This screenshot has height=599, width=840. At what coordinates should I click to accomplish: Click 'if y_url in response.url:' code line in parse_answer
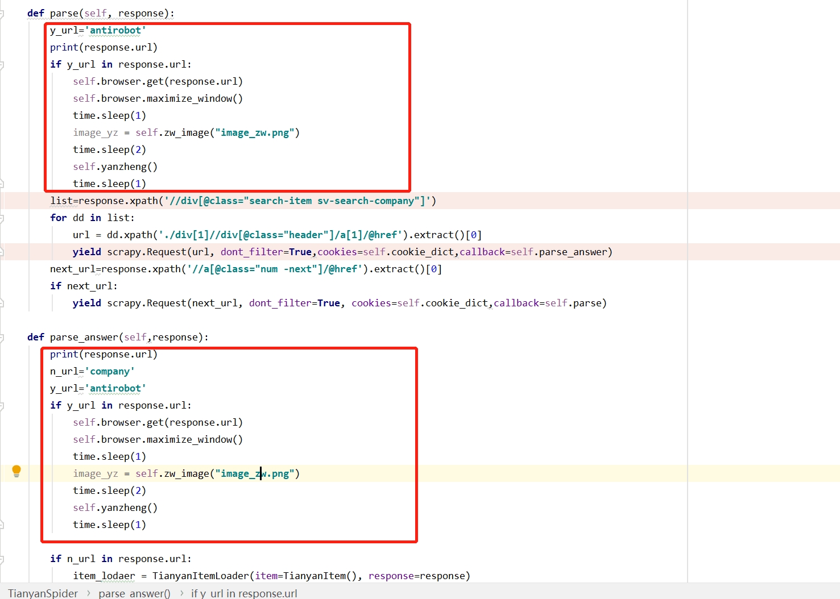(121, 405)
